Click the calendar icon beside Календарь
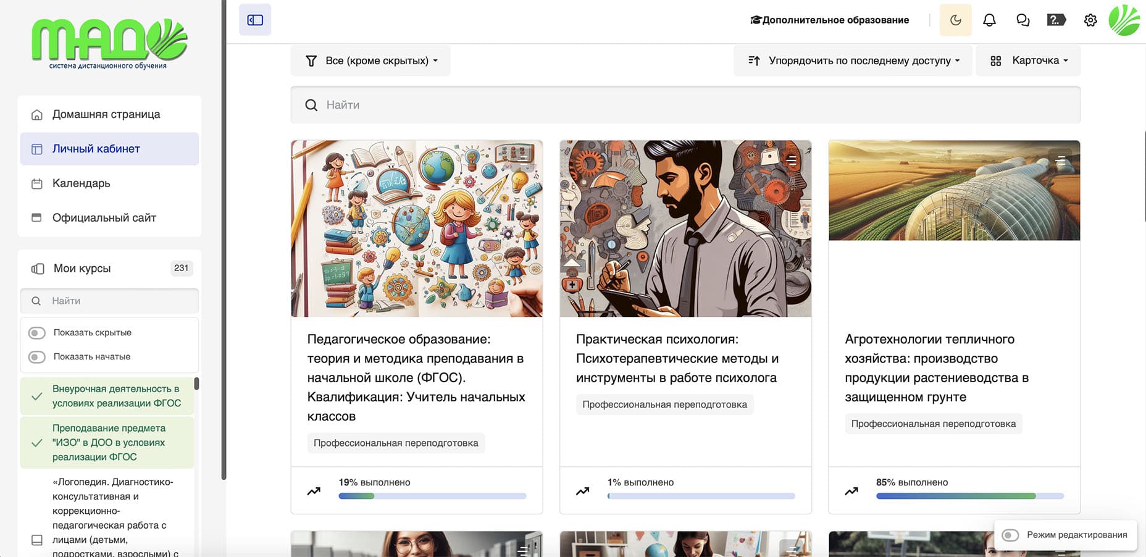This screenshot has width=1146, height=557. (37, 183)
